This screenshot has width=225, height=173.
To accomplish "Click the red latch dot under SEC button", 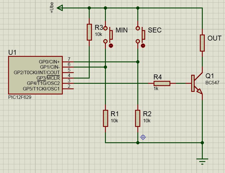I will pyautogui.click(x=143, y=46).
